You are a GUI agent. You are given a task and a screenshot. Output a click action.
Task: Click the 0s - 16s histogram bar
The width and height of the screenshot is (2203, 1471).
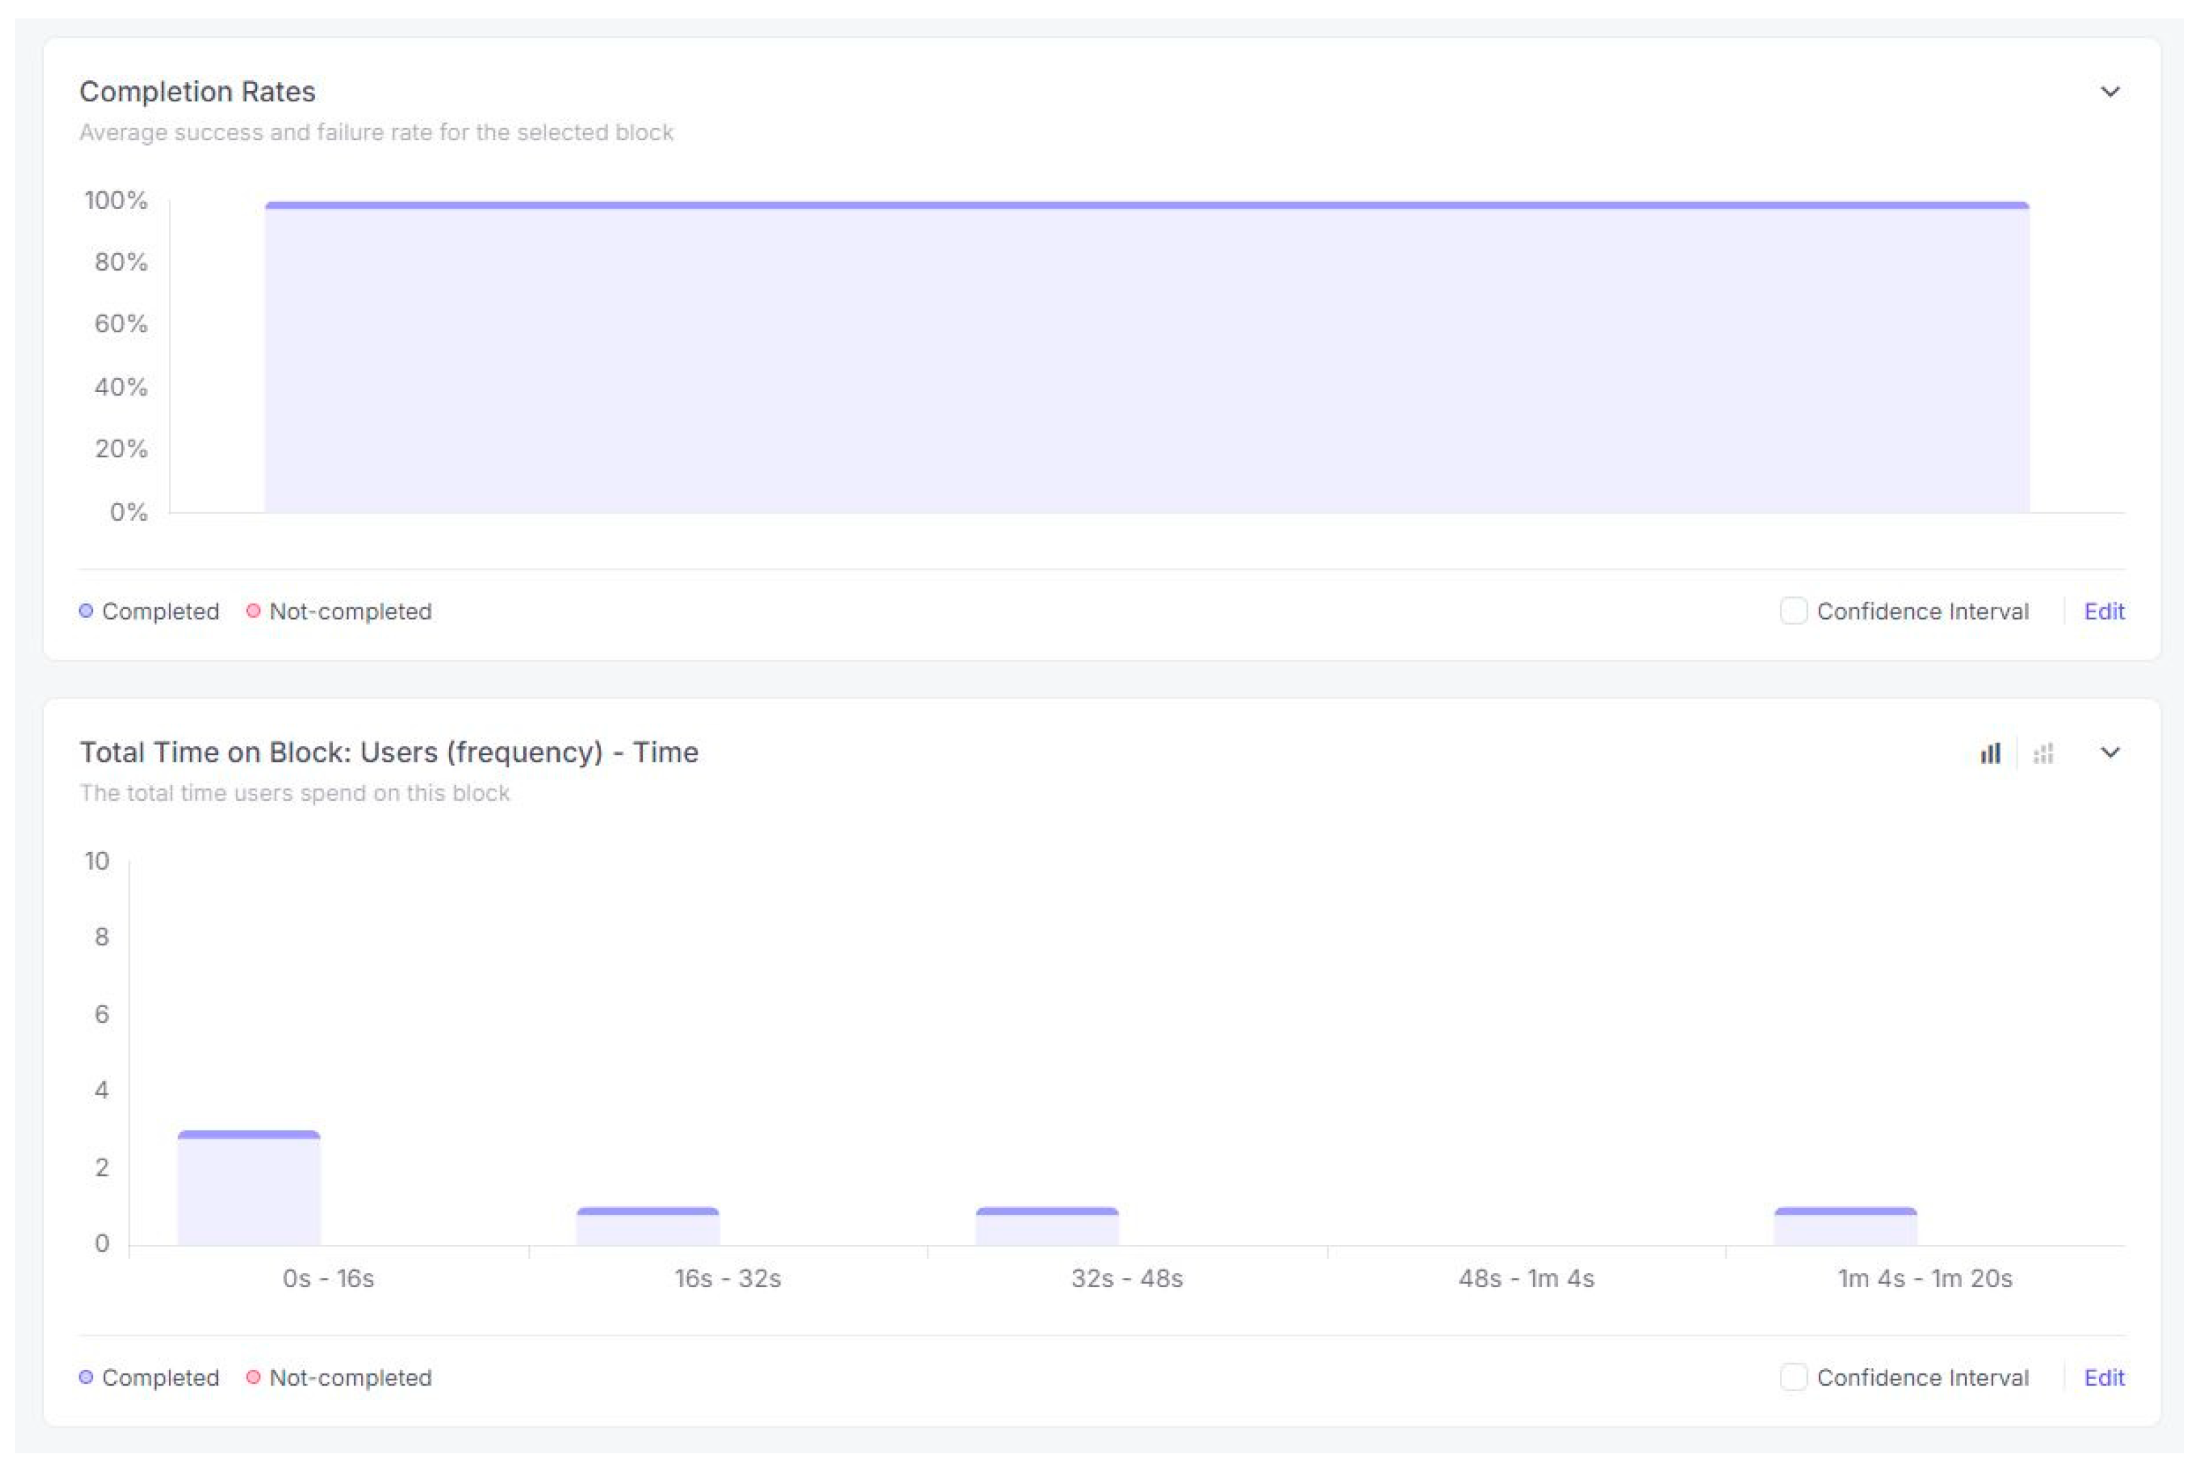pos(249,1189)
